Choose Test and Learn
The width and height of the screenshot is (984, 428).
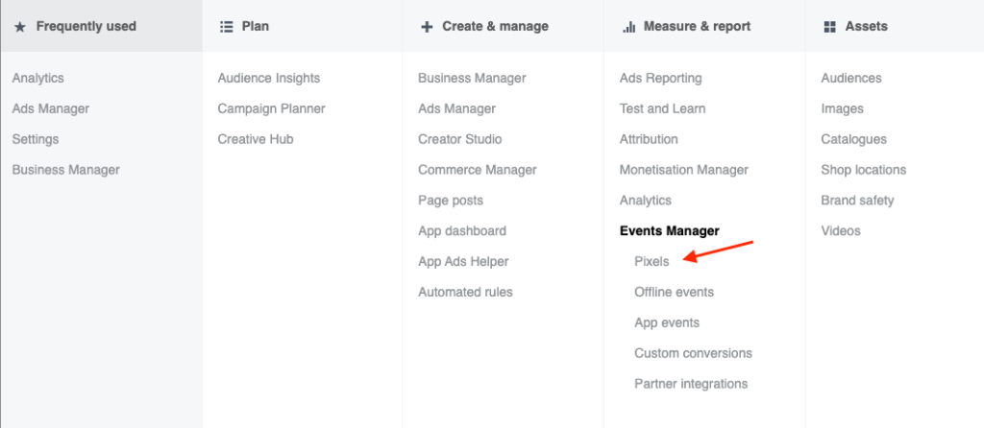[x=662, y=108]
